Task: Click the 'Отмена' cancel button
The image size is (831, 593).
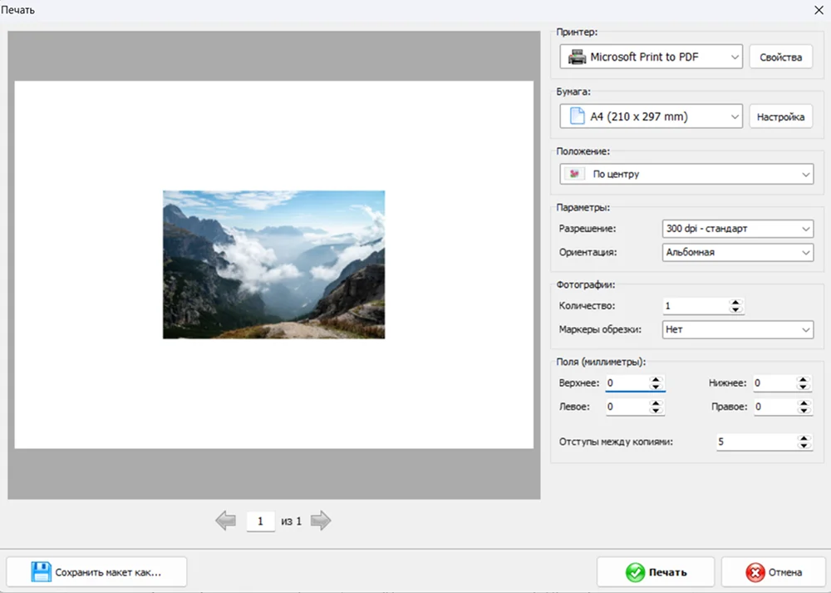Action: (x=773, y=571)
